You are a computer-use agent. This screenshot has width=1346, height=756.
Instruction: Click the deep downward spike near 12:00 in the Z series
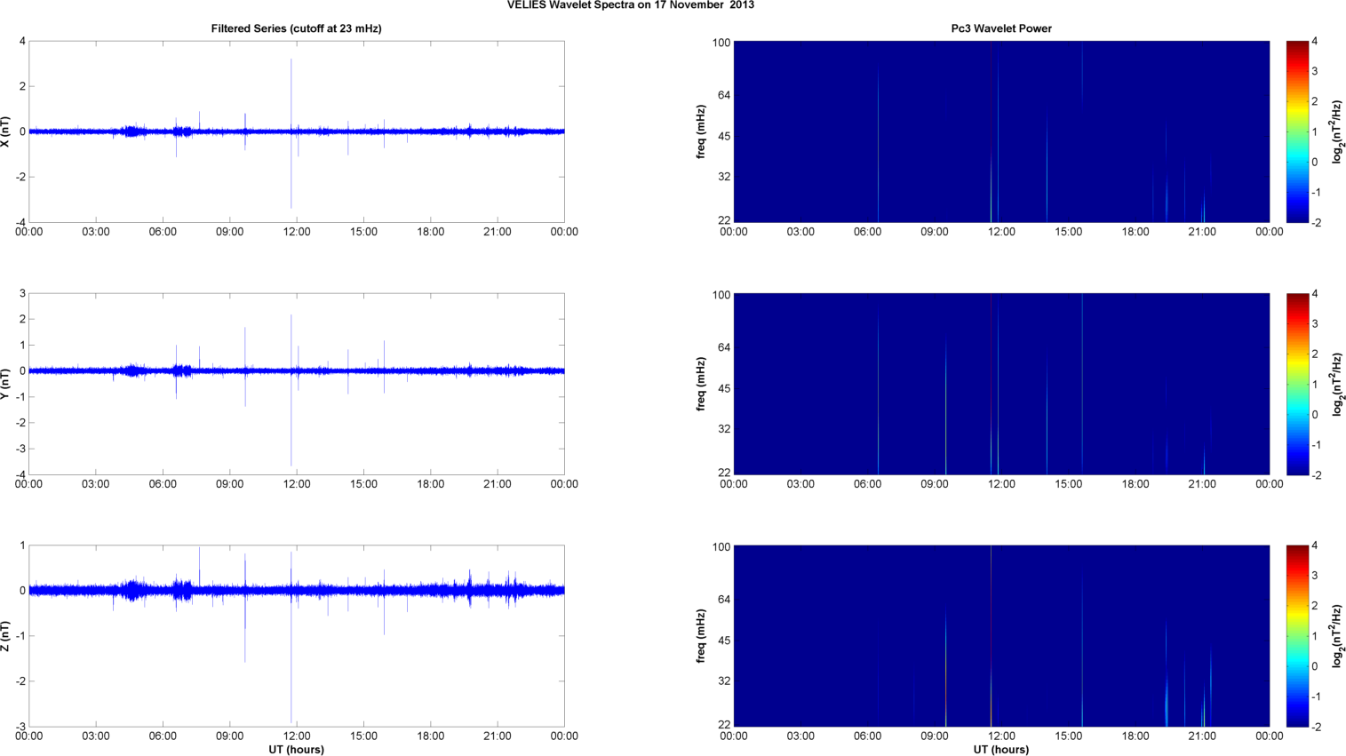(291, 657)
